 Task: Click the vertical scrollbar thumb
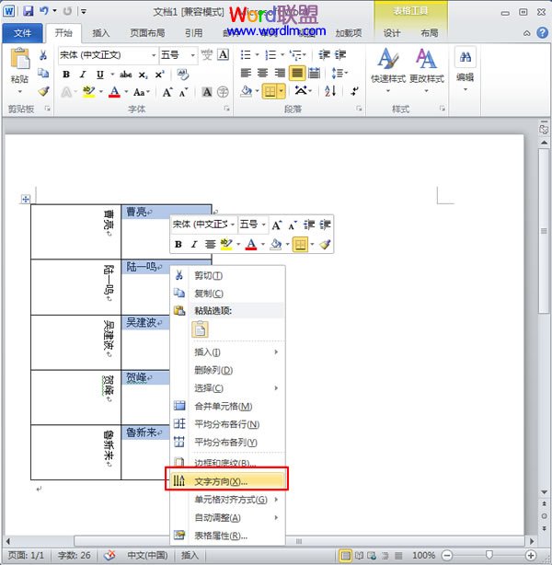pyautogui.click(x=544, y=231)
